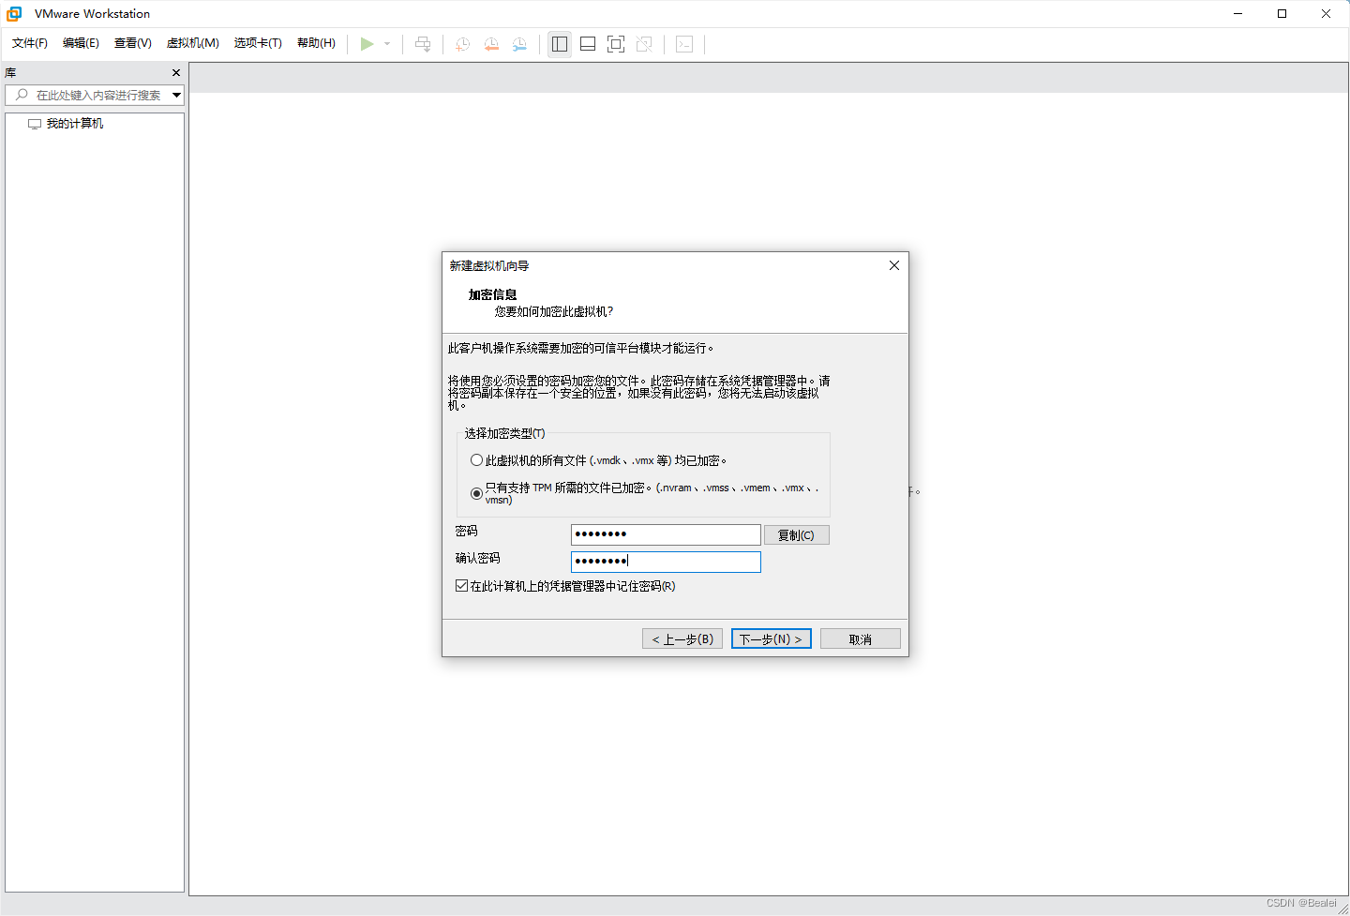Viewport: 1350px width, 916px height.
Task: Click the take snapshot clock icon
Action: coord(463,44)
